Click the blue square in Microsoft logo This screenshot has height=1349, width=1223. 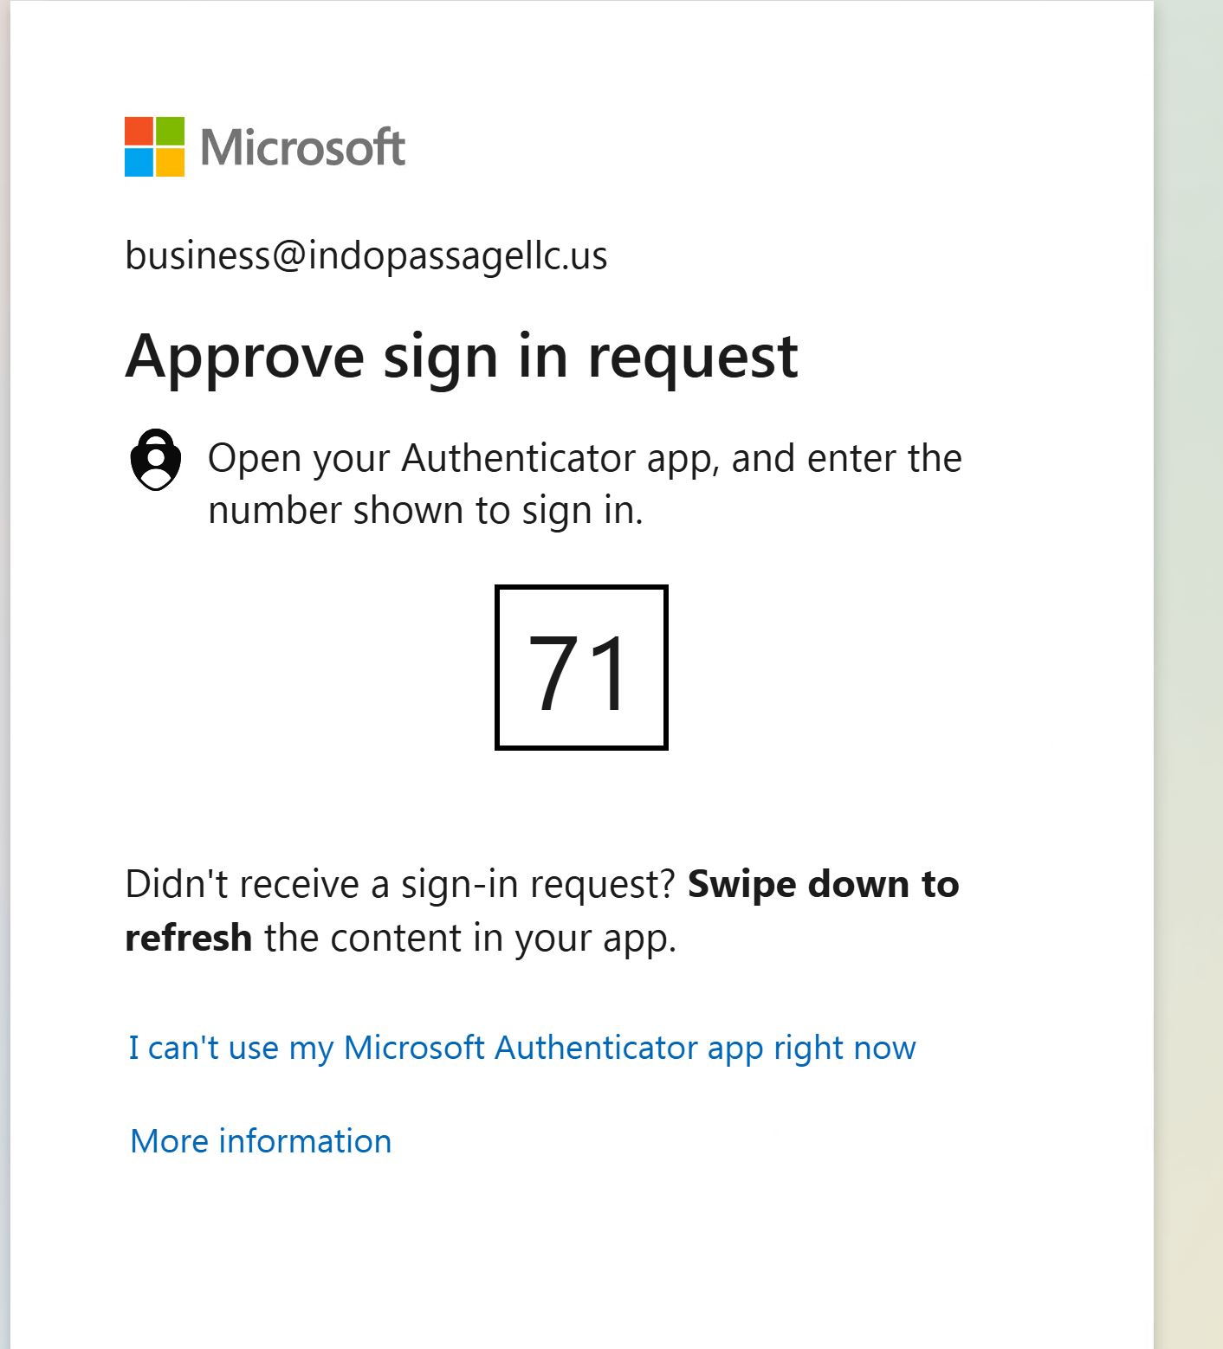point(139,162)
